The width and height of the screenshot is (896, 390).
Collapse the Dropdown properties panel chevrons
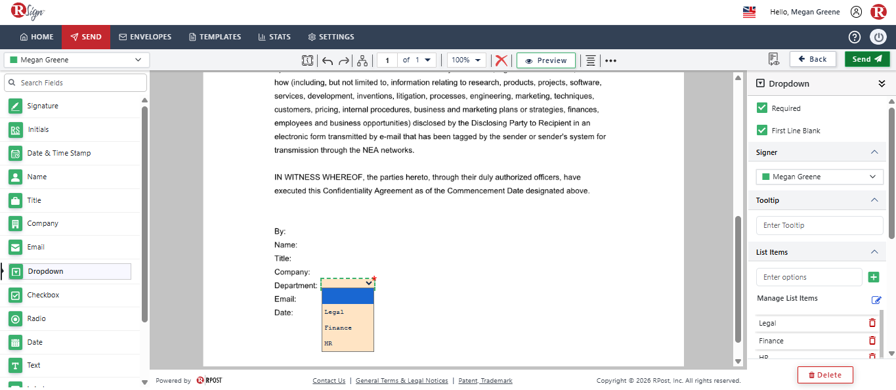coord(882,83)
